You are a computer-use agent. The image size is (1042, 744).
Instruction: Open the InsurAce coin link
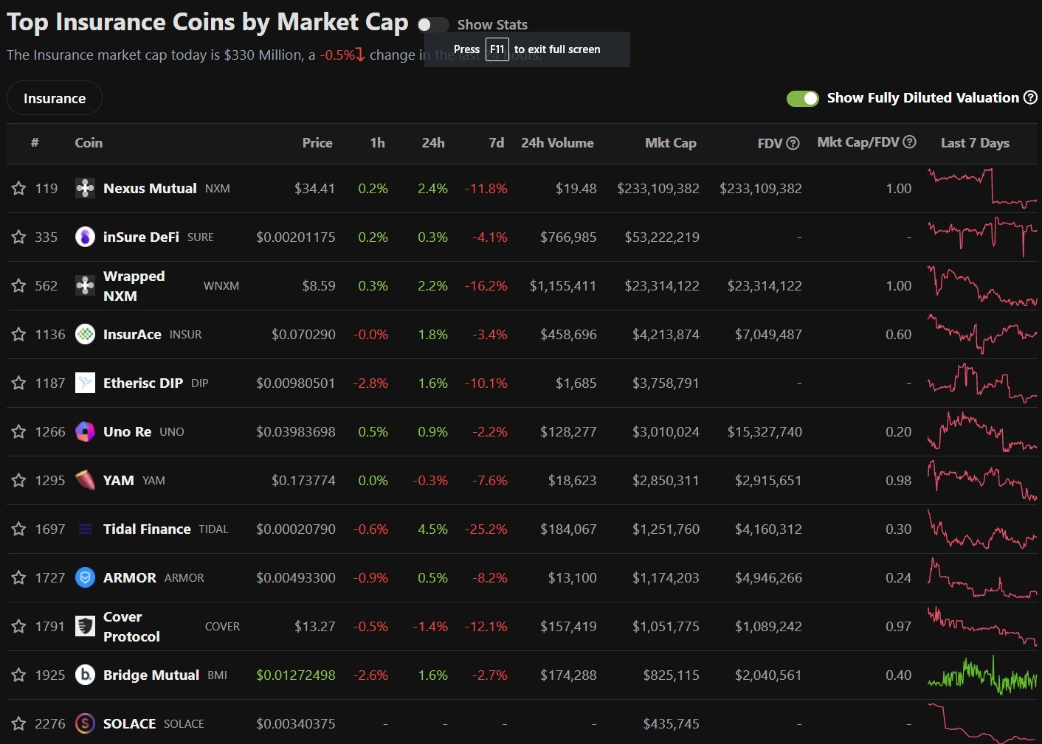click(132, 335)
